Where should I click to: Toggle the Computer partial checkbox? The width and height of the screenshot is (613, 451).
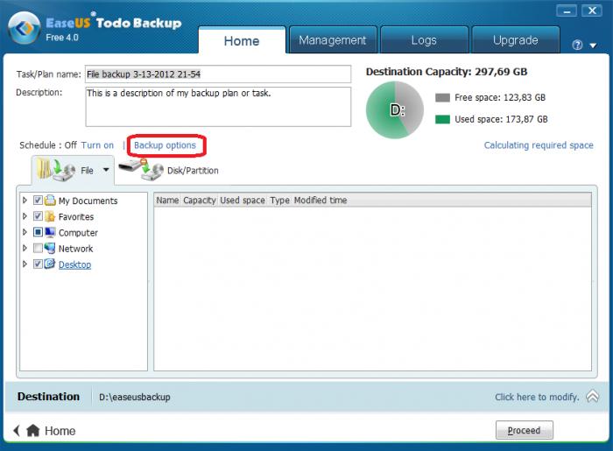[38, 232]
